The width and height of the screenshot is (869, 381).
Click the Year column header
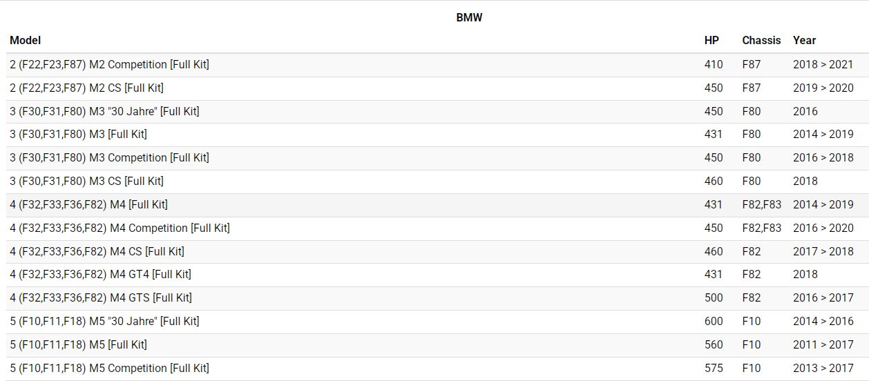point(804,41)
